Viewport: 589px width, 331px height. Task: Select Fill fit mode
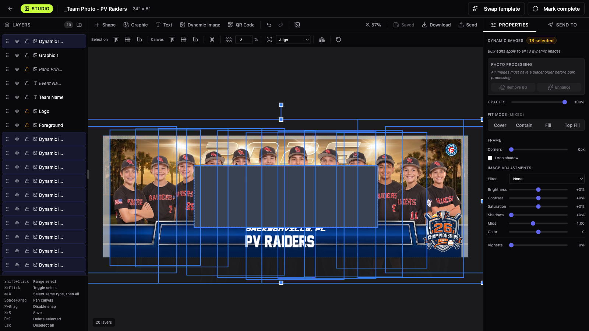548,125
